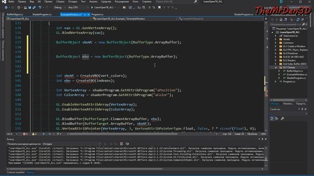Collapse the Ex7 Classes folder
The width and height of the screenshot is (314, 176).
(x=276, y=67)
